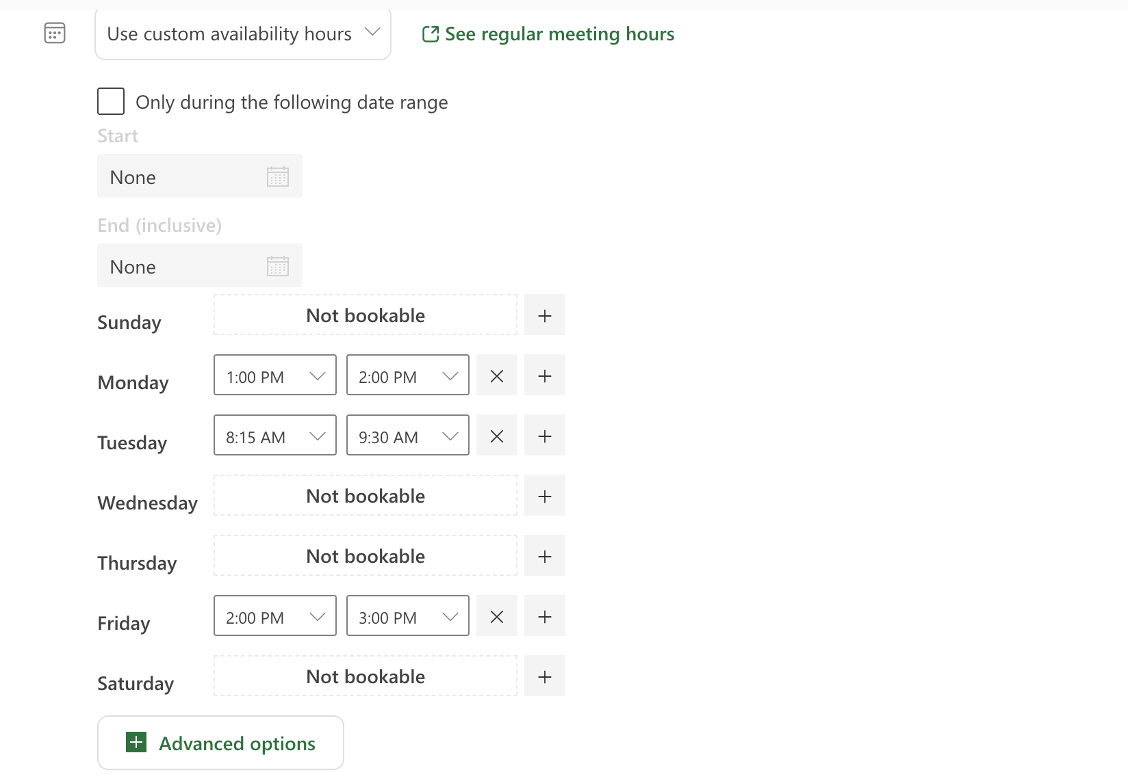This screenshot has width=1128, height=781.
Task: Change Friday end time from 3:00 PM
Action: click(x=408, y=616)
